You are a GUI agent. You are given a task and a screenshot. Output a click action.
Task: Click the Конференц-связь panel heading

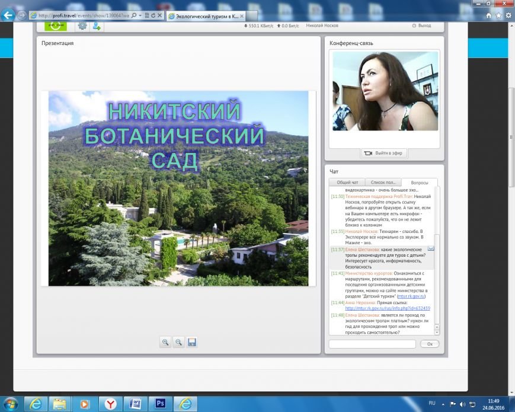tap(351, 43)
